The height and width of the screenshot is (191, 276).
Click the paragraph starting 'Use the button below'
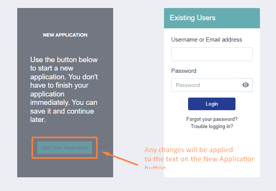click(x=64, y=90)
